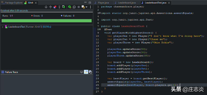Click 'new Leaderboard()' on line 18
This screenshot has width=207, height=95.
point(139,62)
